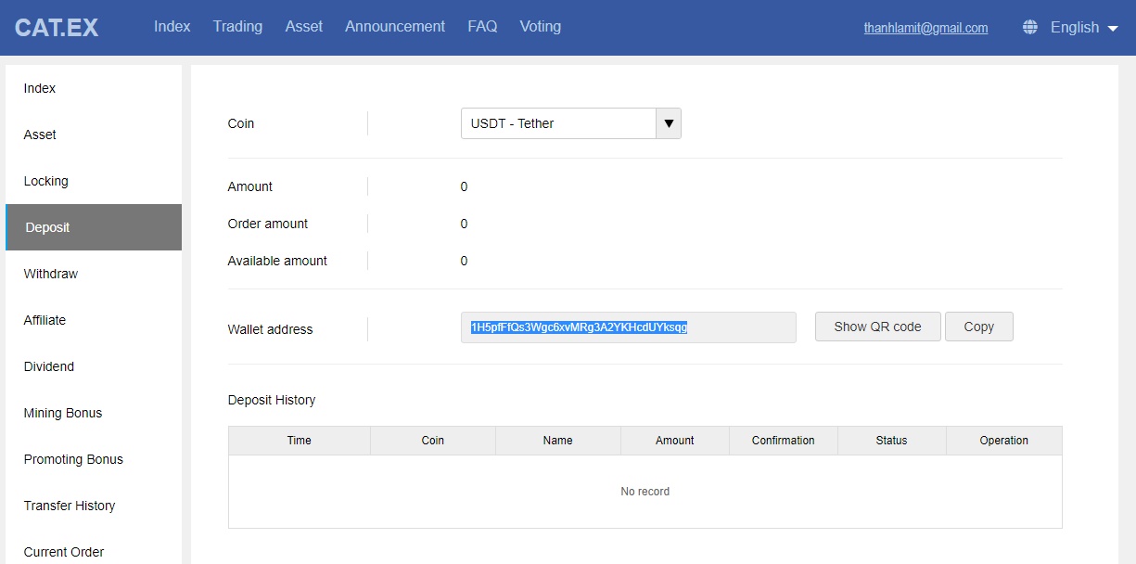Open Mining Bonus sidebar item

click(x=63, y=413)
